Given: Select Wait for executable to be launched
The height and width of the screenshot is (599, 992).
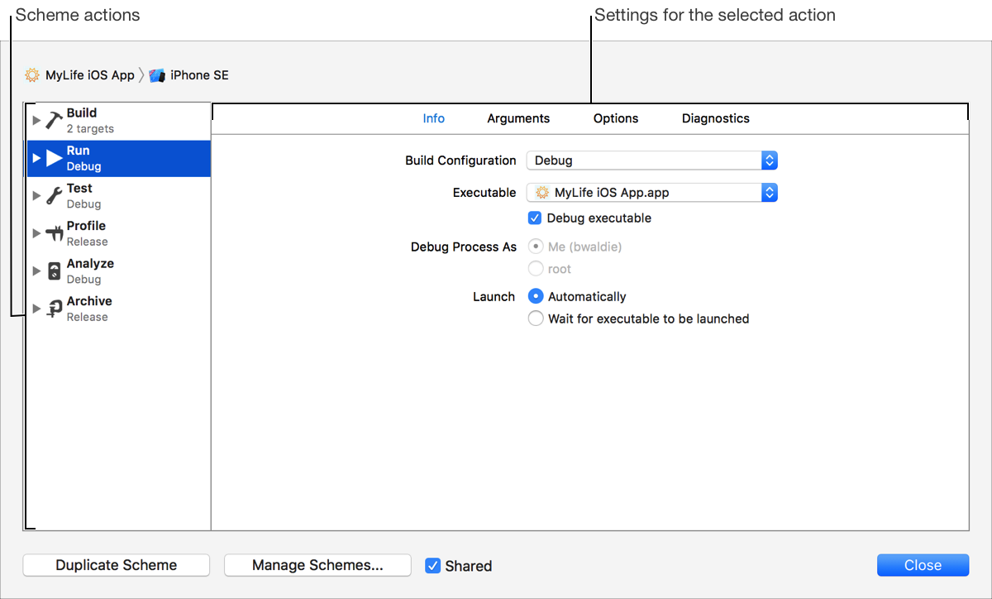Looking at the screenshot, I should (x=536, y=319).
